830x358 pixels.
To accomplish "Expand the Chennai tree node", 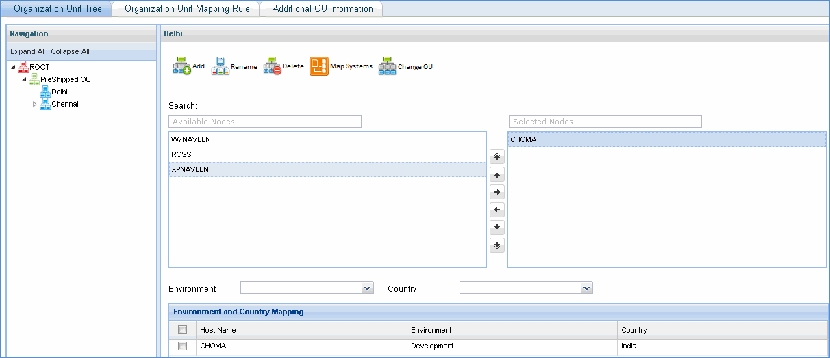I will [x=35, y=105].
